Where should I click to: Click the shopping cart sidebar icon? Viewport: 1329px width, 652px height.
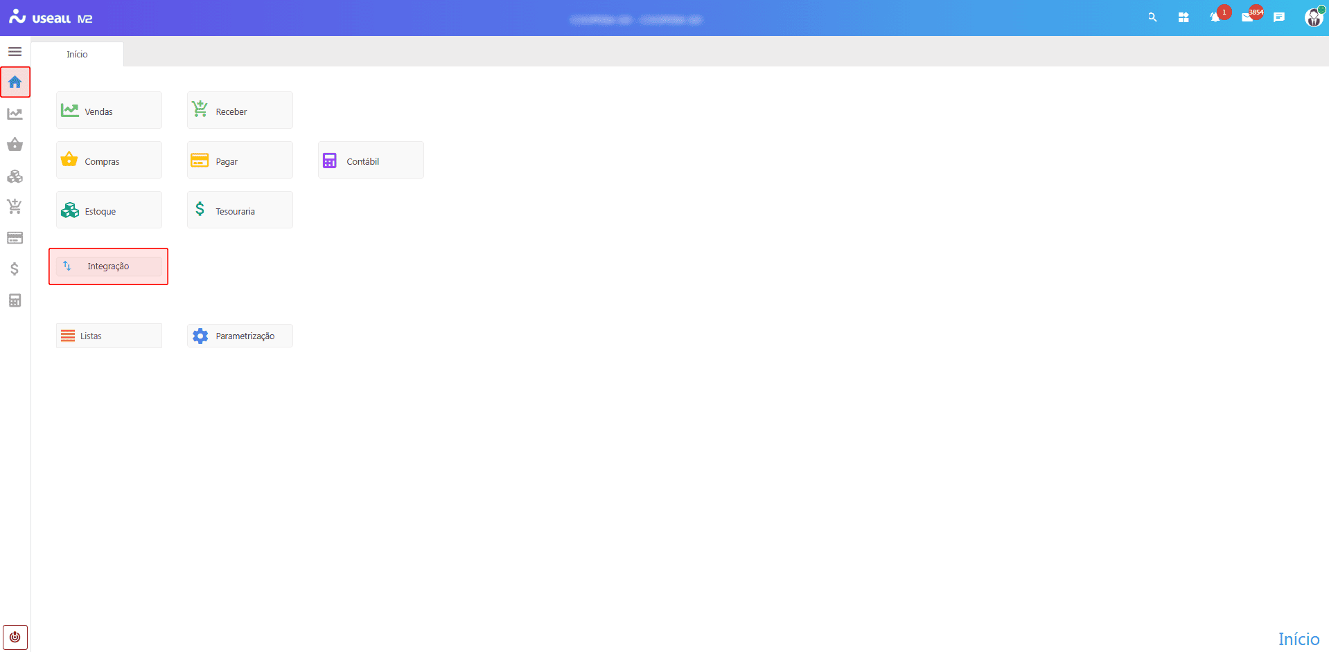(x=15, y=206)
